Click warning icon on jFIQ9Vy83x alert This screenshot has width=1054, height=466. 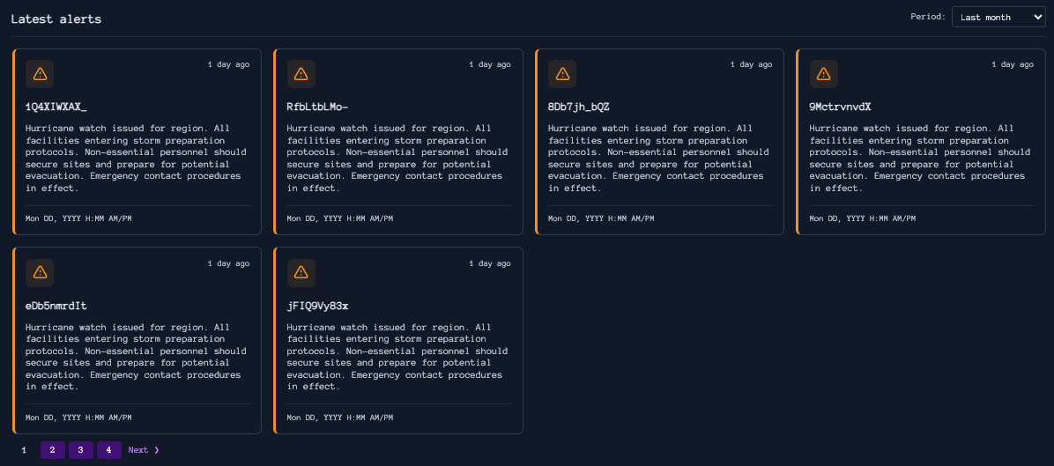[x=301, y=273]
